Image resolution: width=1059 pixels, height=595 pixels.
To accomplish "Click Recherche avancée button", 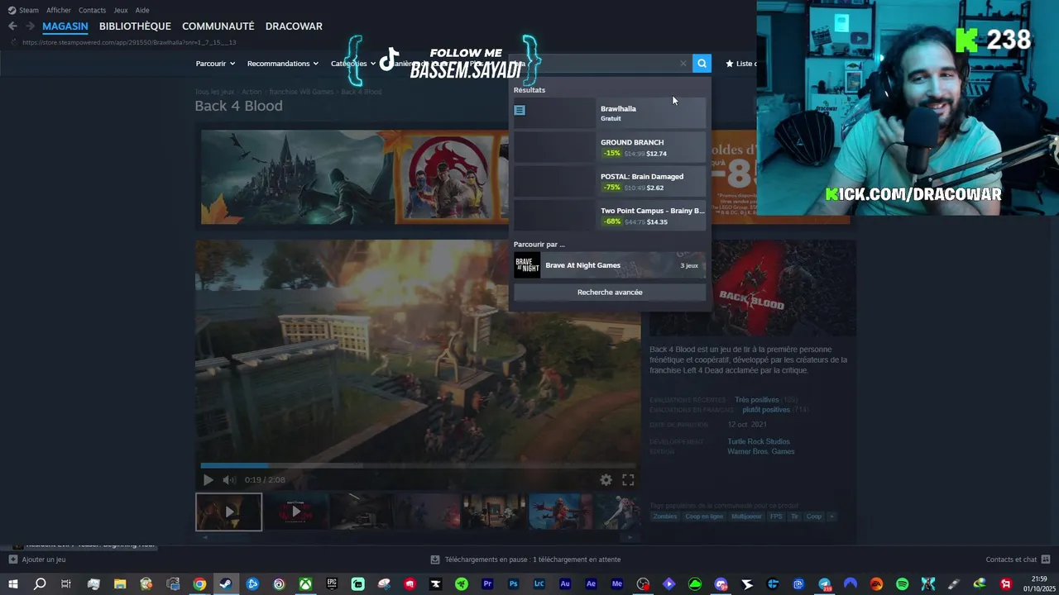I will [x=610, y=292].
